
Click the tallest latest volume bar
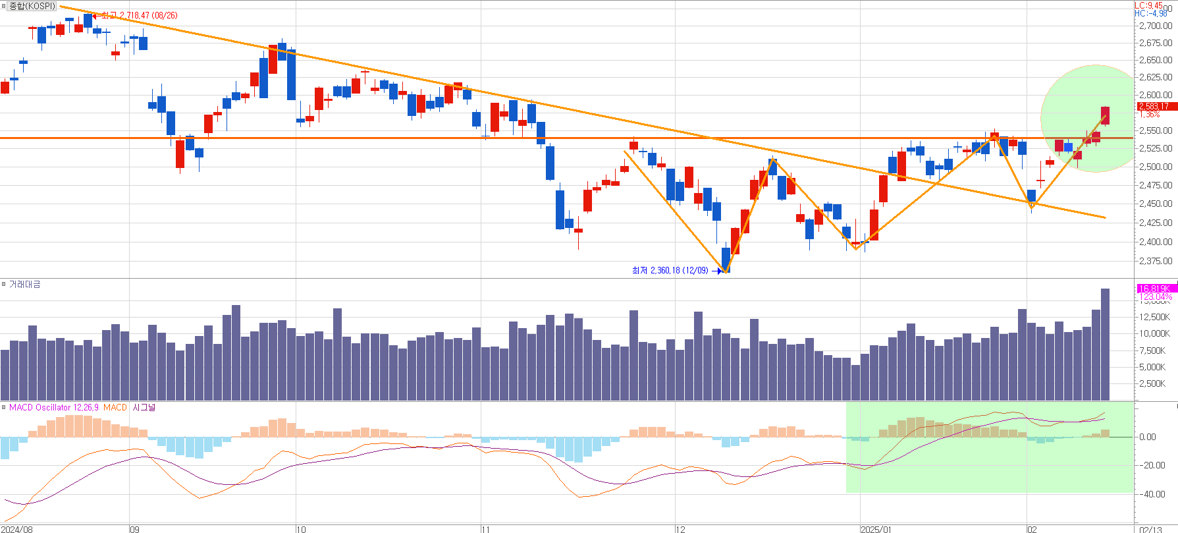tap(1105, 344)
